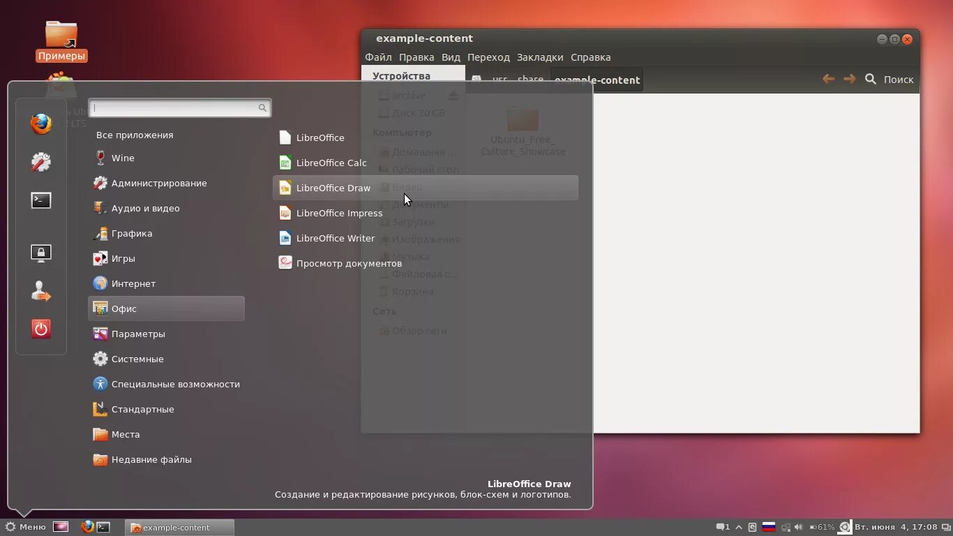This screenshot has width=953, height=536.
Task: Open a terminal using the sidebar icon
Action: tap(40, 200)
